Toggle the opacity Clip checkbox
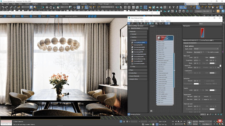Image resolution: width=225 pixels, height=126 pixels. coord(201,90)
